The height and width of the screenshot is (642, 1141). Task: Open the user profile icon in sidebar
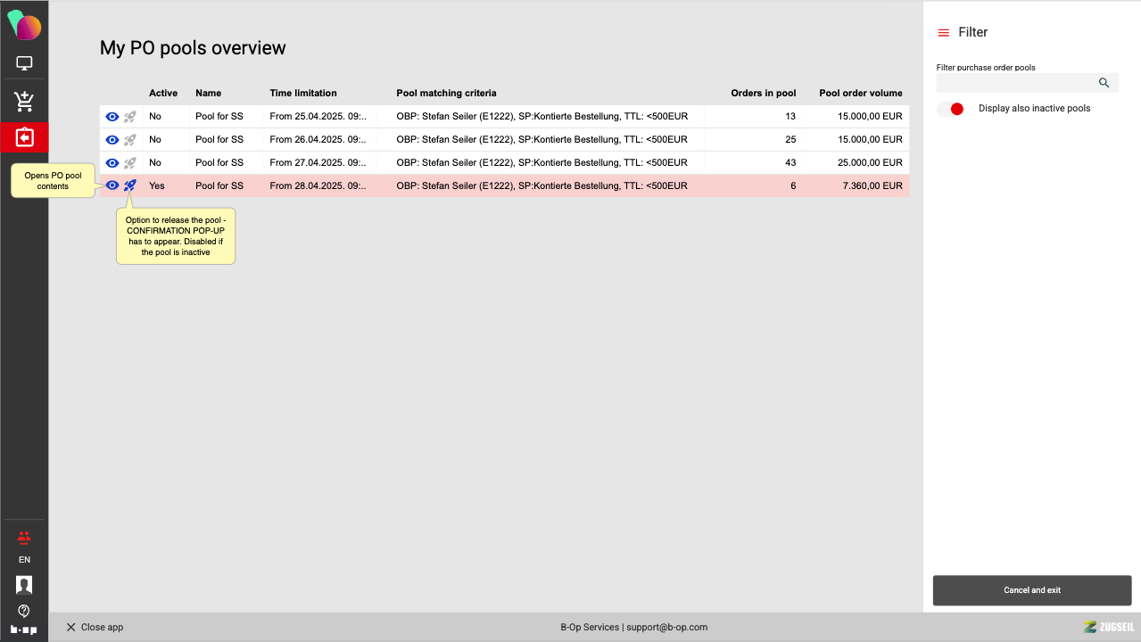coord(24,585)
